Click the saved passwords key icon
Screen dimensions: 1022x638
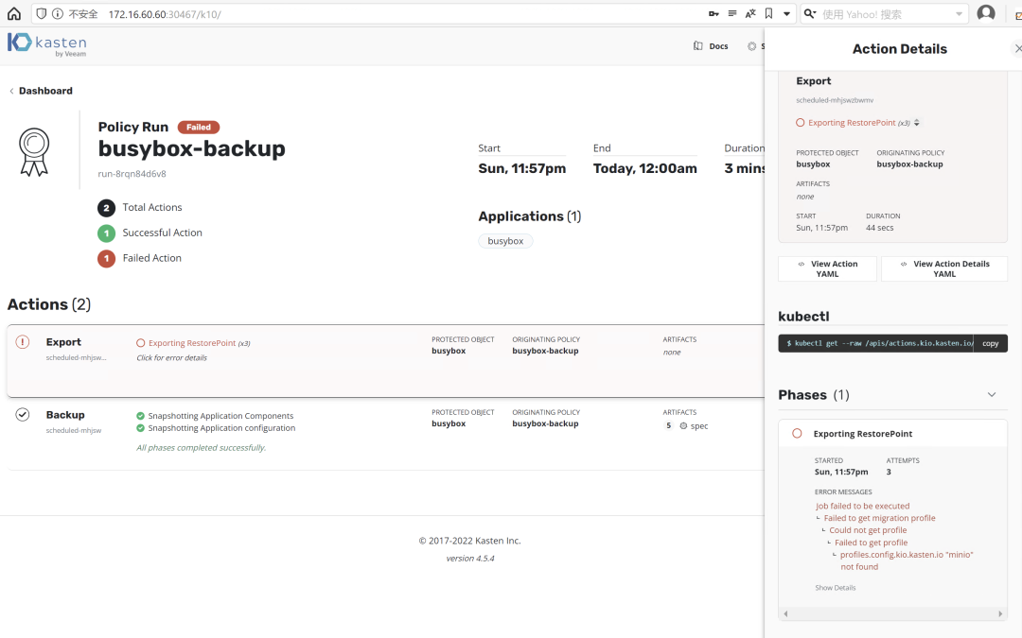[714, 13]
